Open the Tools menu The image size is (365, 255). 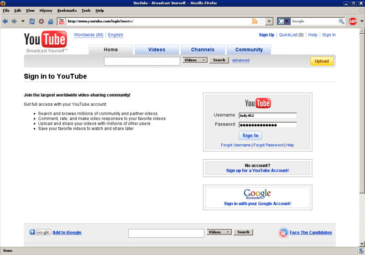tap(86, 10)
